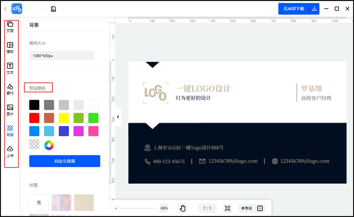
Task: Click 无水印下载 download button
Action: point(294,9)
